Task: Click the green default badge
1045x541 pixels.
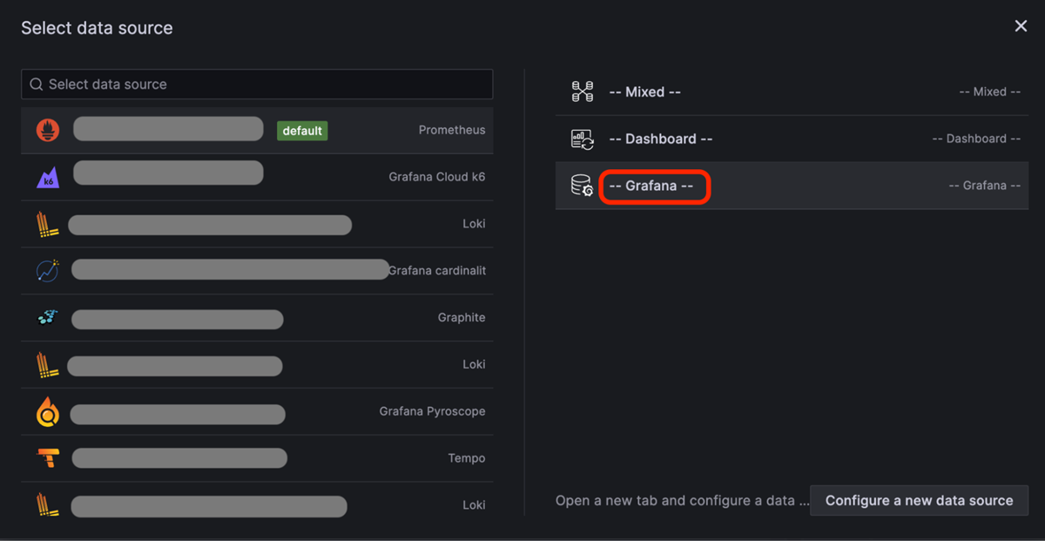Action: point(302,131)
